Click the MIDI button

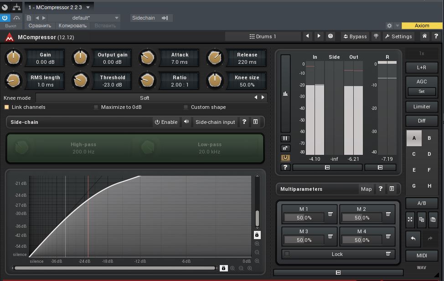(421, 255)
